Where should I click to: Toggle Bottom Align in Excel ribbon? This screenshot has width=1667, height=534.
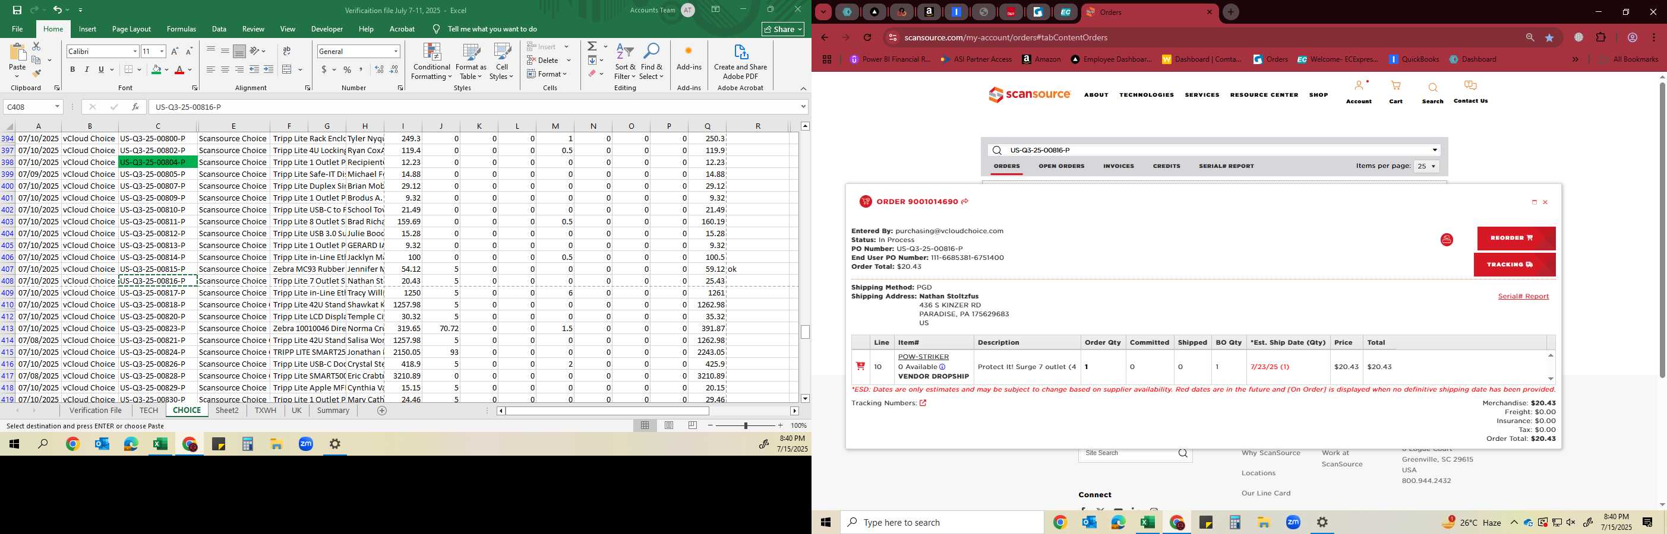point(239,51)
